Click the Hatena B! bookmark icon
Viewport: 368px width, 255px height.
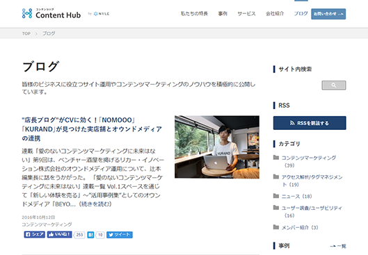(90, 235)
